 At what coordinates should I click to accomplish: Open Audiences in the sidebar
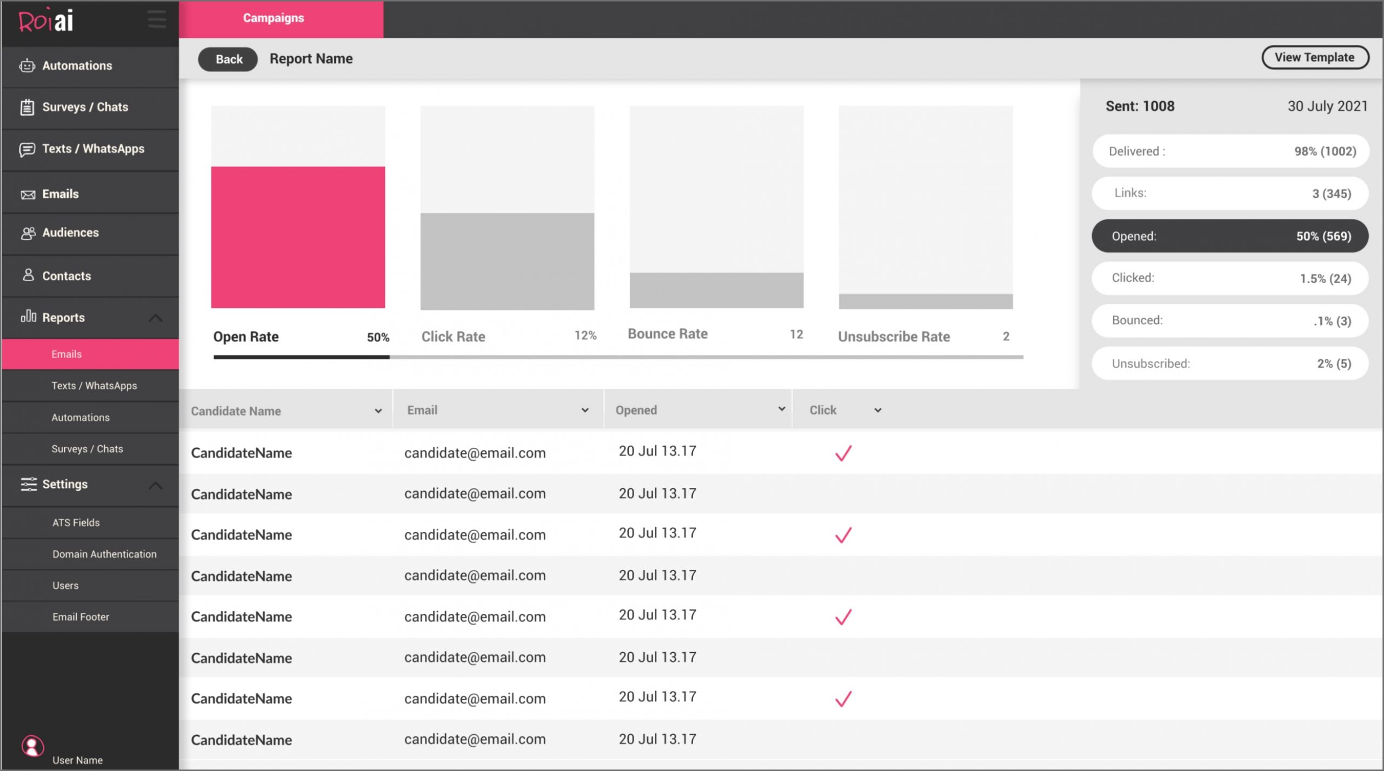pos(90,233)
